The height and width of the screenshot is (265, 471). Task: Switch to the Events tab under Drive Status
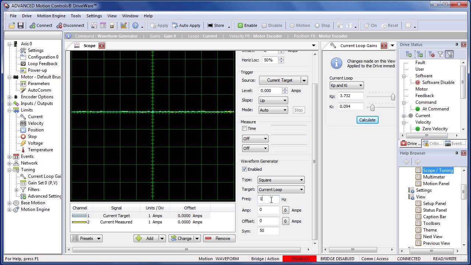click(x=455, y=144)
